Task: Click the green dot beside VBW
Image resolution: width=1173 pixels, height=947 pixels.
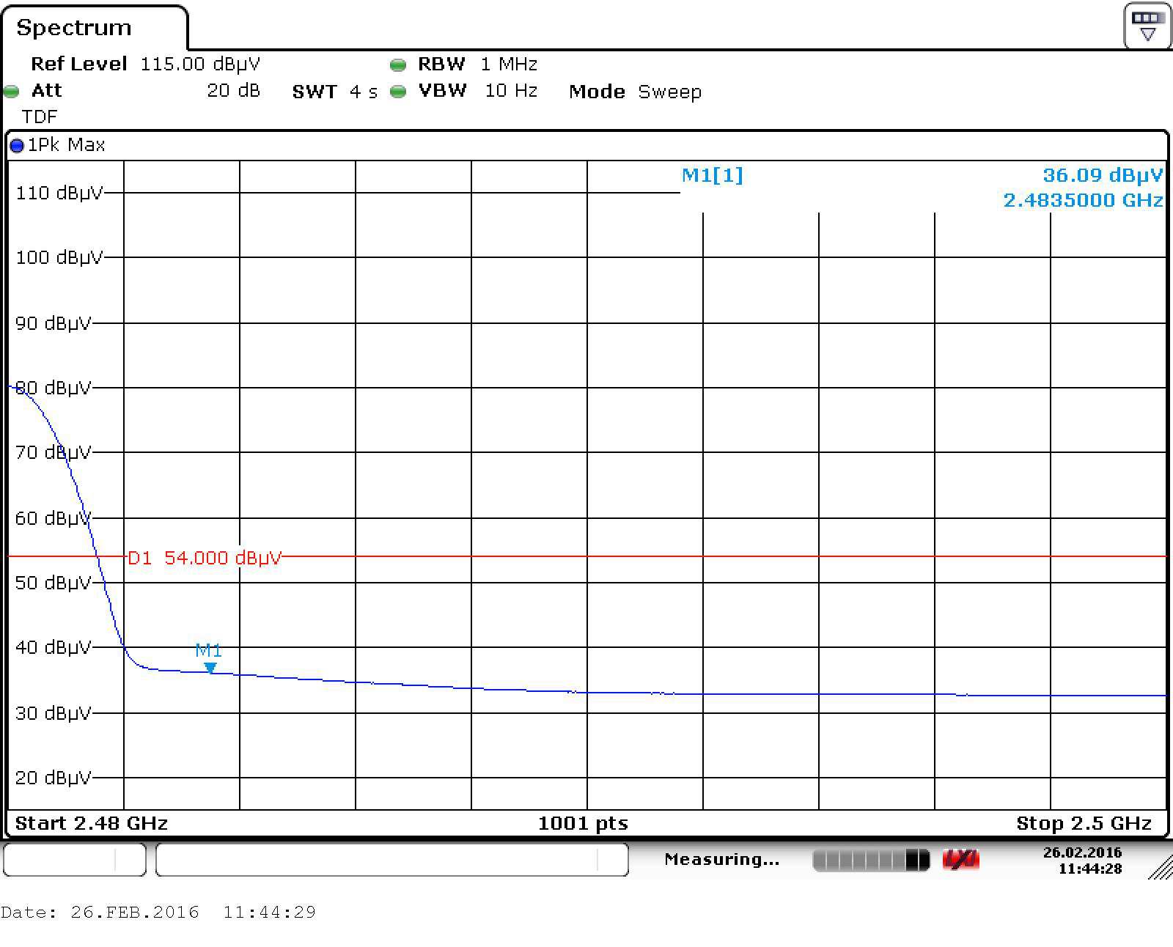Action: point(398,92)
